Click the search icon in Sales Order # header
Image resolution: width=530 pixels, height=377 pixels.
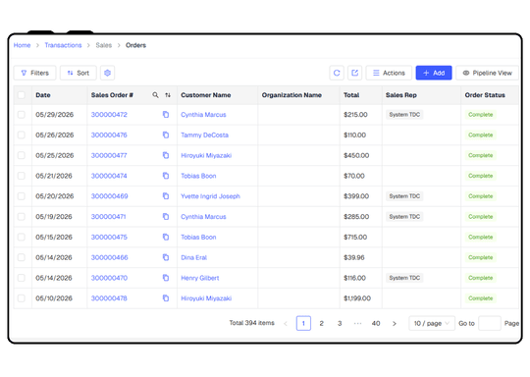click(155, 95)
